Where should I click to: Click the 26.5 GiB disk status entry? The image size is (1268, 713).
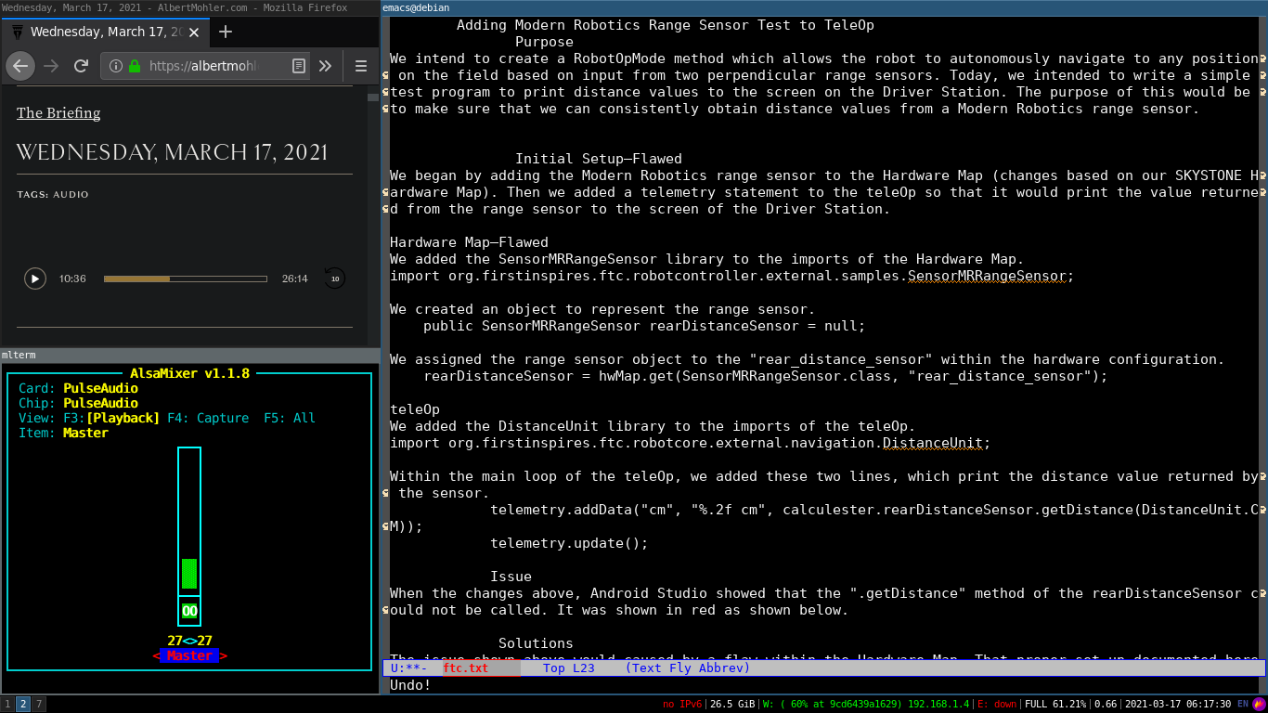[732, 705]
